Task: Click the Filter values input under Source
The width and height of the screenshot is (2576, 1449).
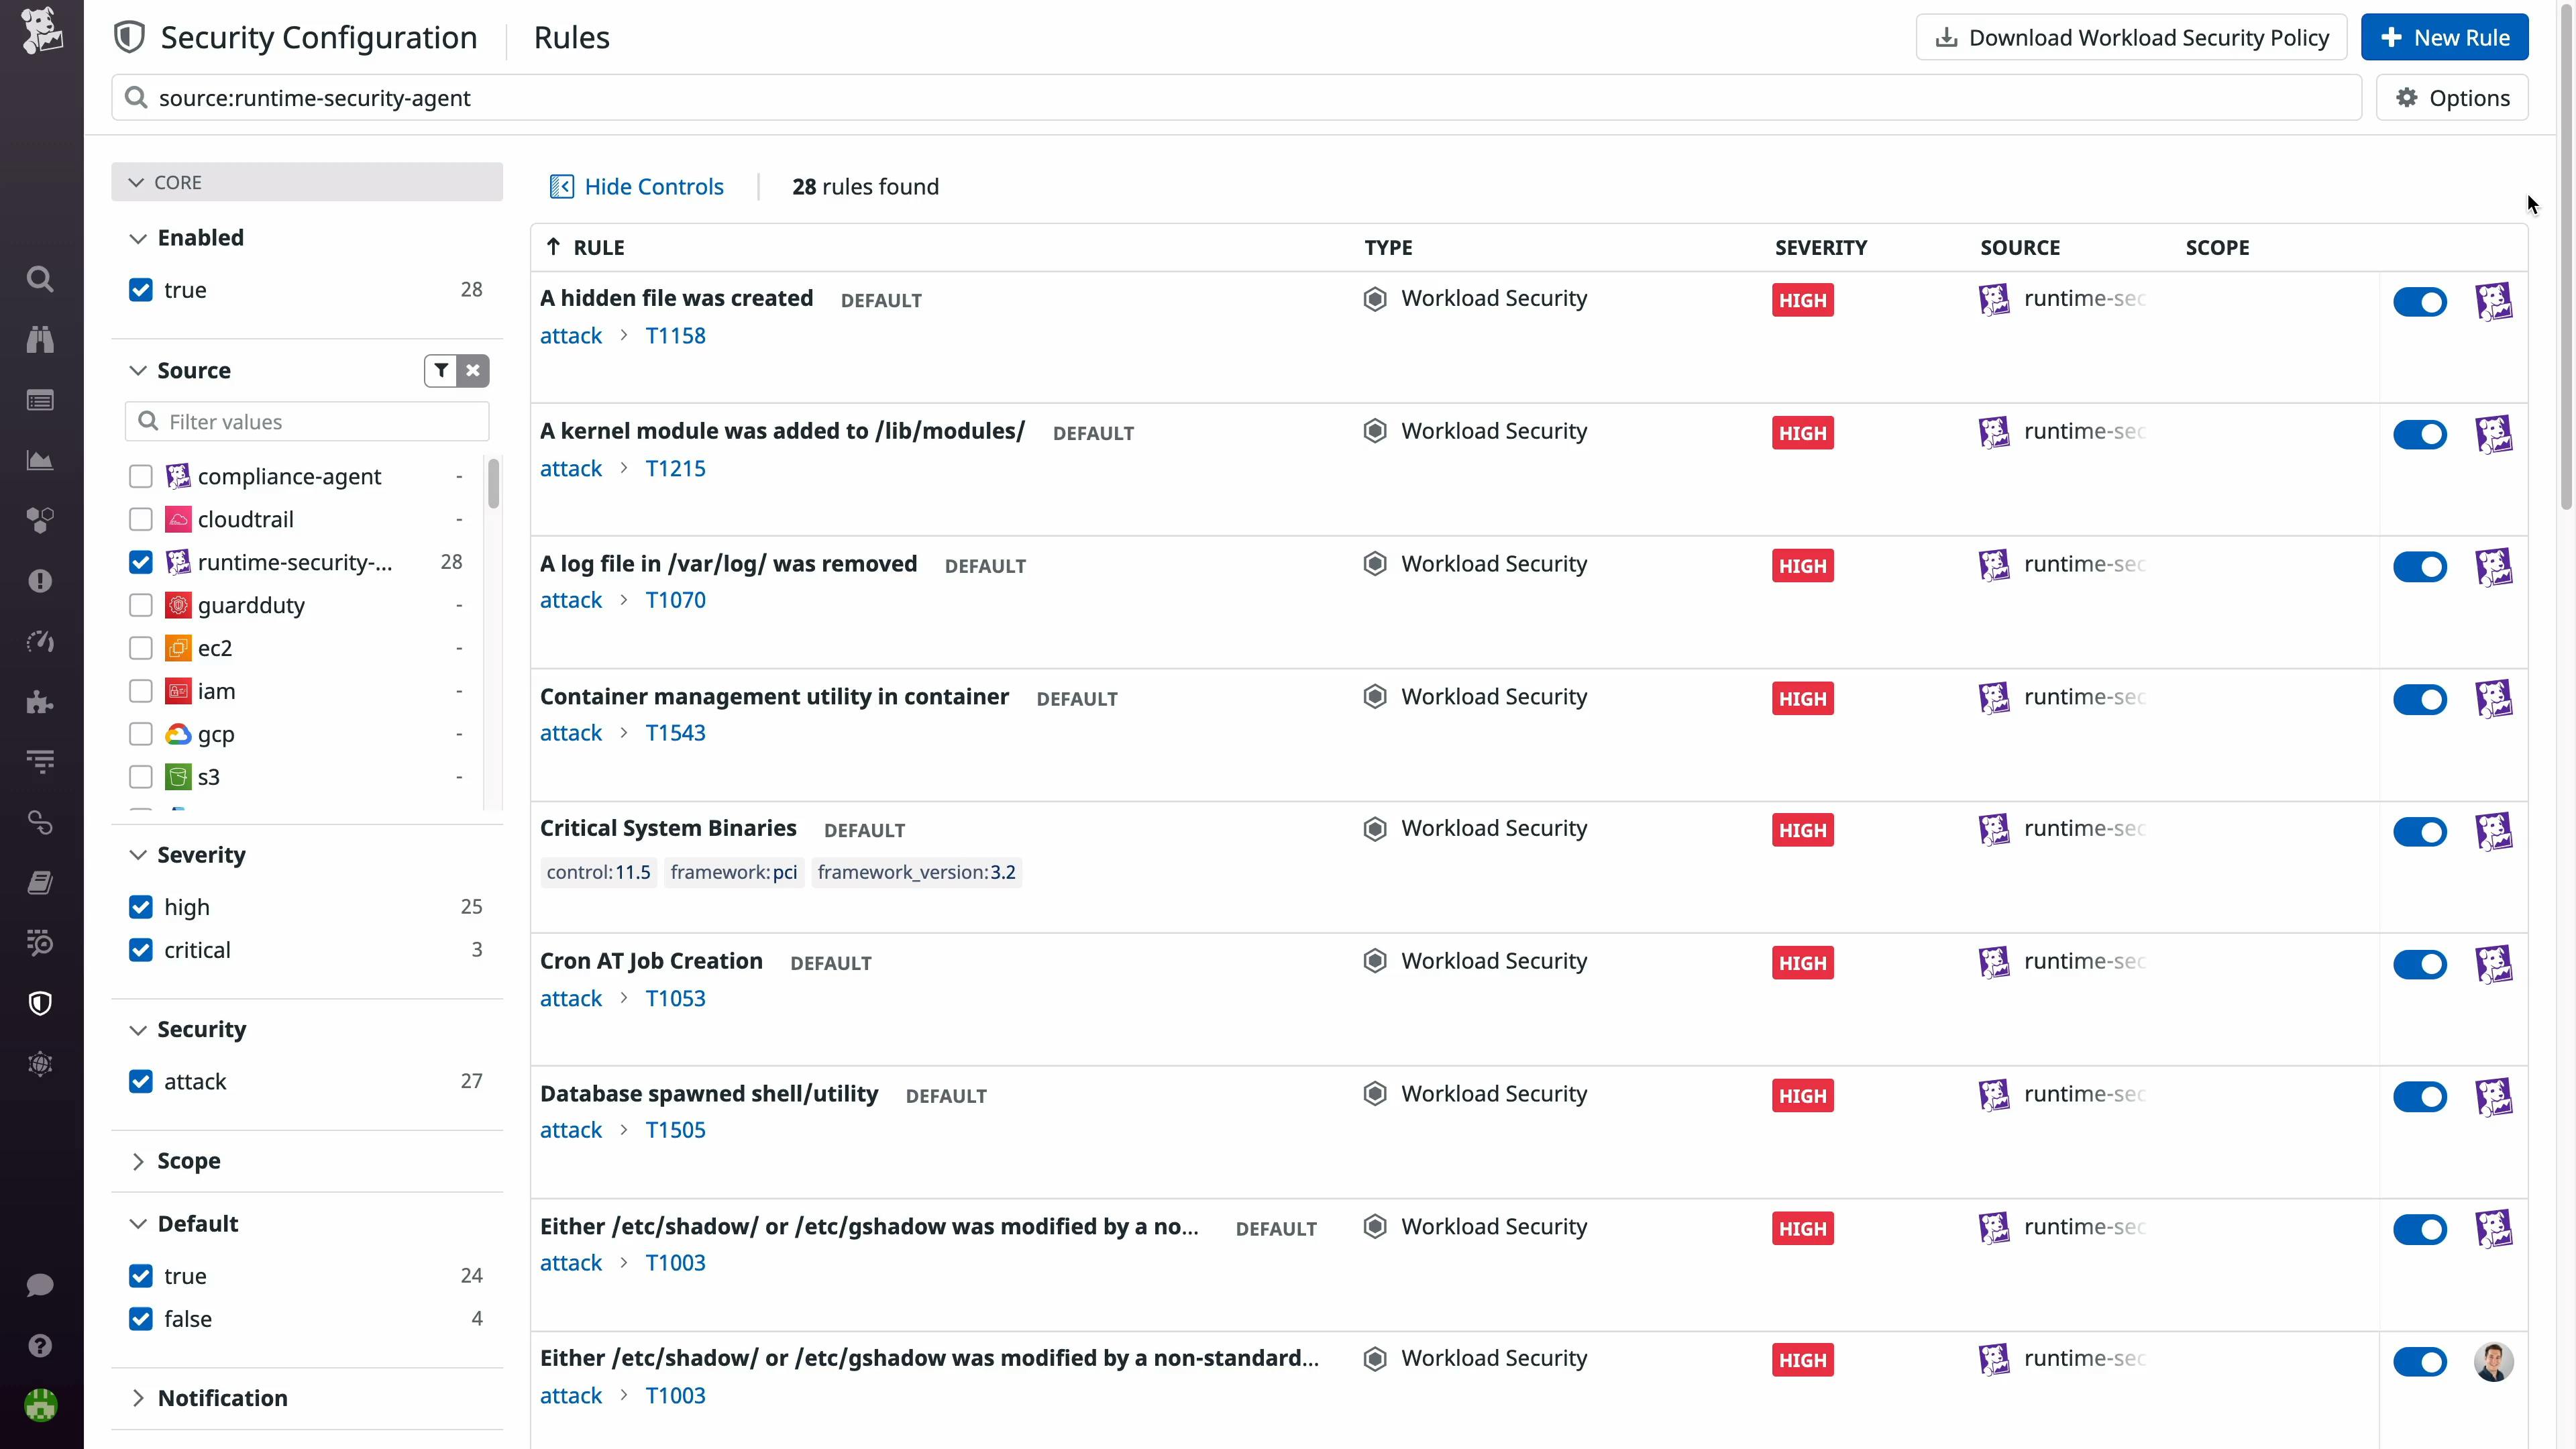Action: tap(320, 422)
